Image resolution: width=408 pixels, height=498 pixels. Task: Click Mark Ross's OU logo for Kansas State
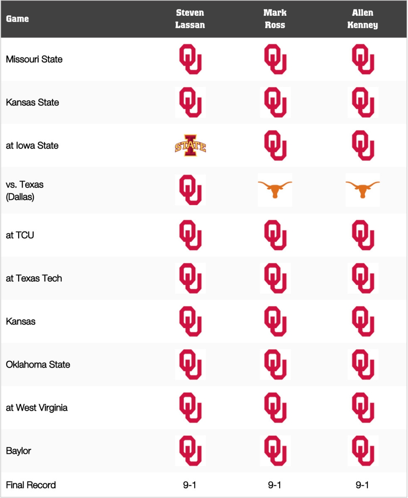tap(275, 103)
